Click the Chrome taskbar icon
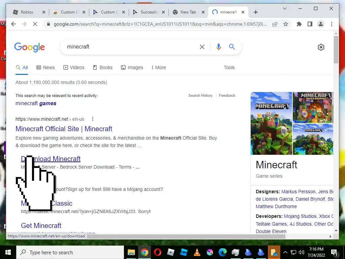Screen dimensions: 345x259 coord(145,252)
